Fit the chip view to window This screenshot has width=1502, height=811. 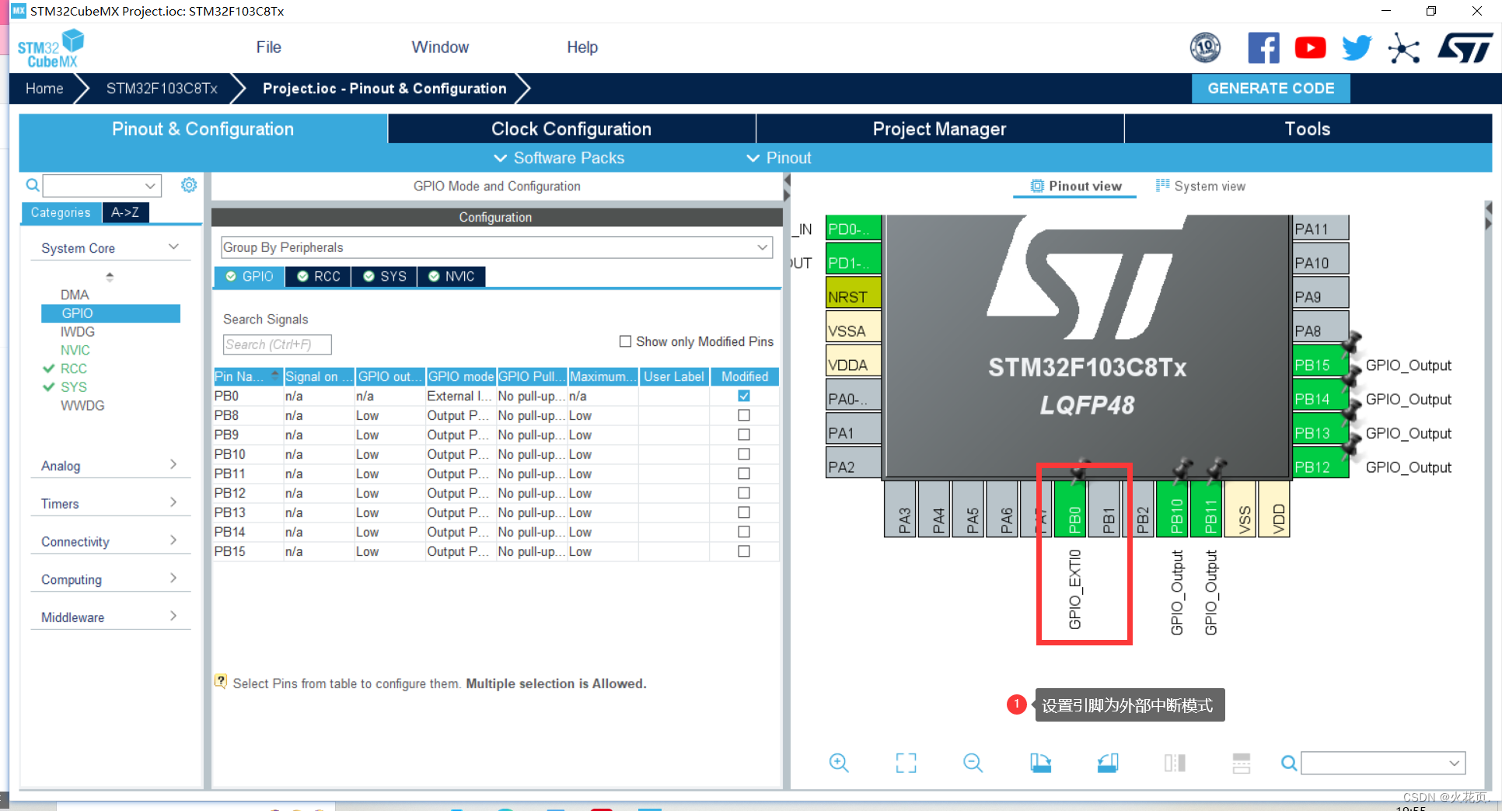click(x=906, y=763)
